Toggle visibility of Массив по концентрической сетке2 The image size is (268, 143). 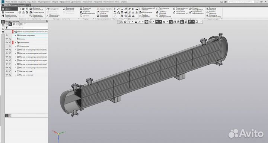(x=7, y=50)
